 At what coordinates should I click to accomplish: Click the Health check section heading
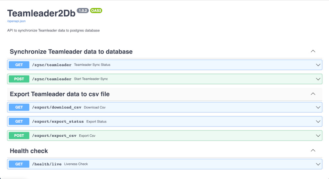29,151
